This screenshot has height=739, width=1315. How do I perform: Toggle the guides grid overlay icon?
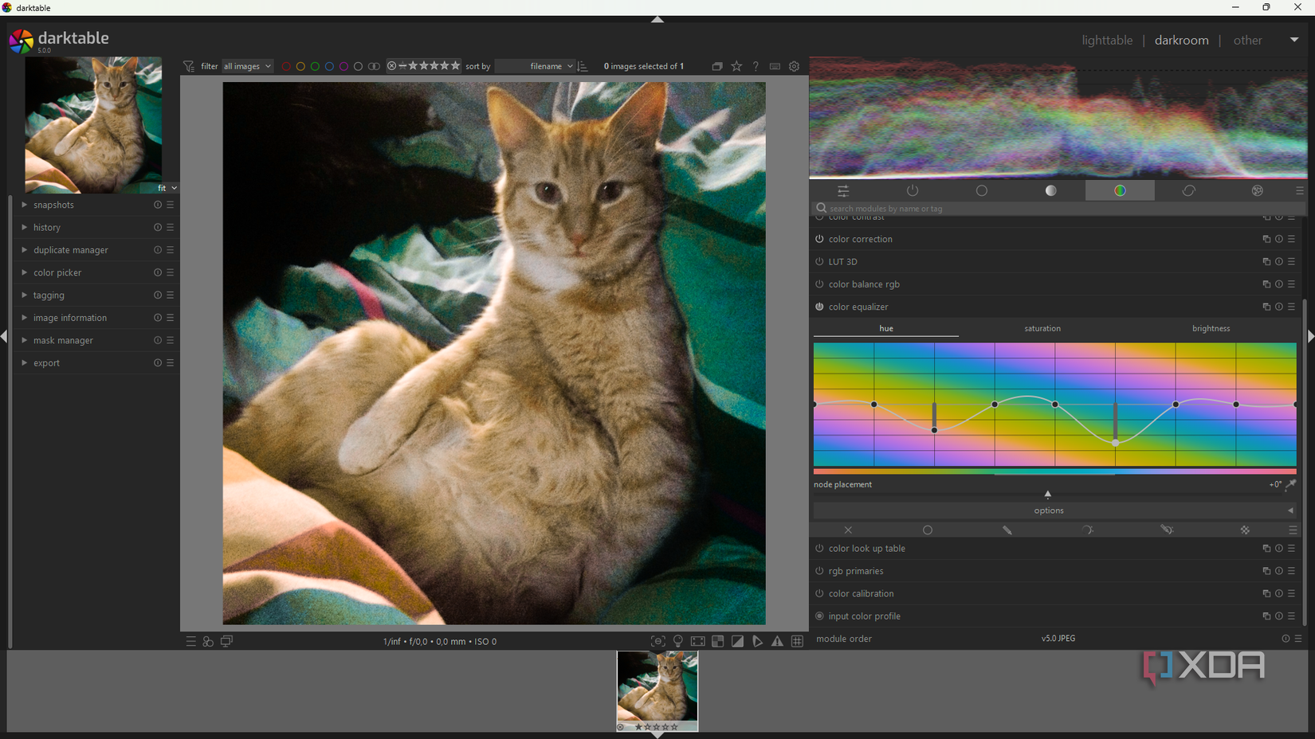(x=797, y=642)
